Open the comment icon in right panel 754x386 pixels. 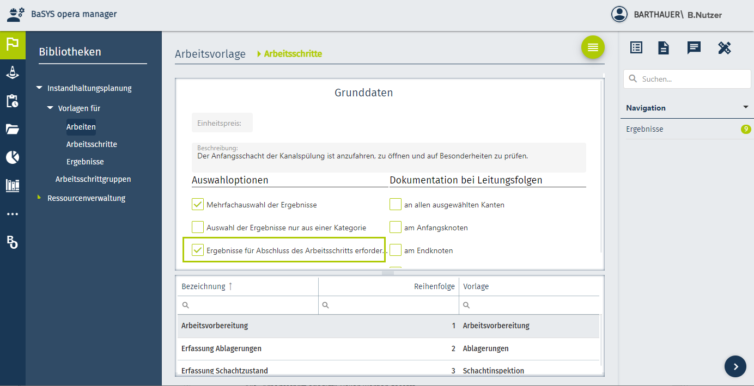coord(694,48)
